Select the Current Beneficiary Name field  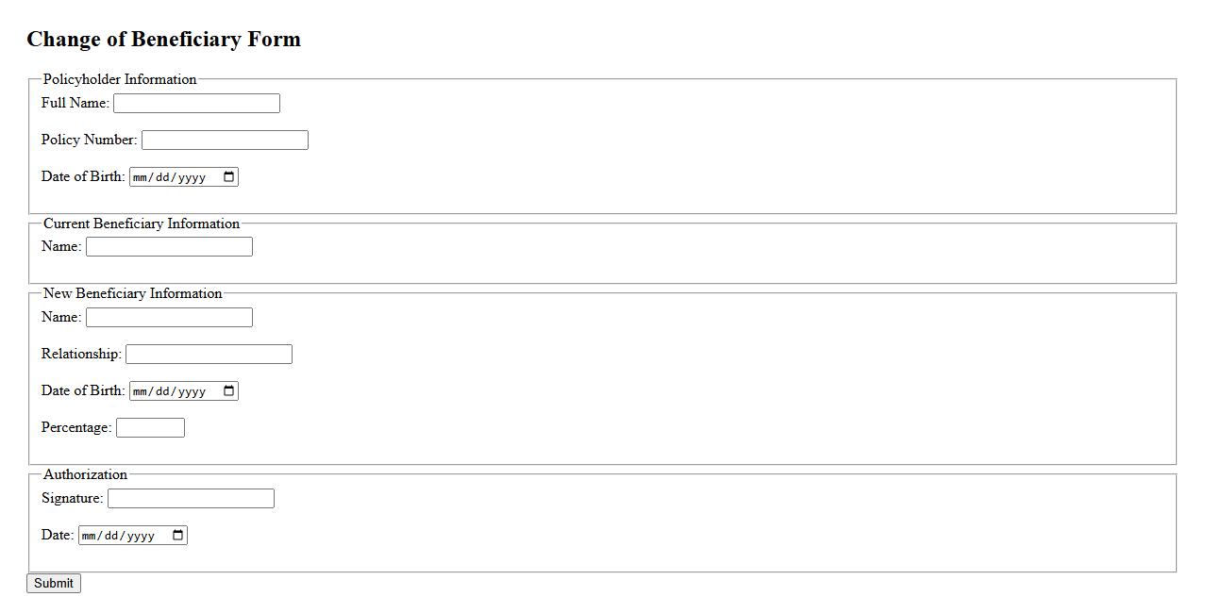point(169,247)
